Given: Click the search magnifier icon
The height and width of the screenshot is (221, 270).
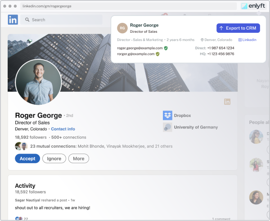Looking at the screenshot, I should 27,20.
